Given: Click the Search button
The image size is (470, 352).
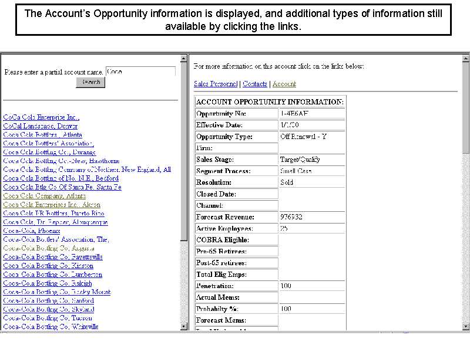Looking at the screenshot, I should point(90,83).
